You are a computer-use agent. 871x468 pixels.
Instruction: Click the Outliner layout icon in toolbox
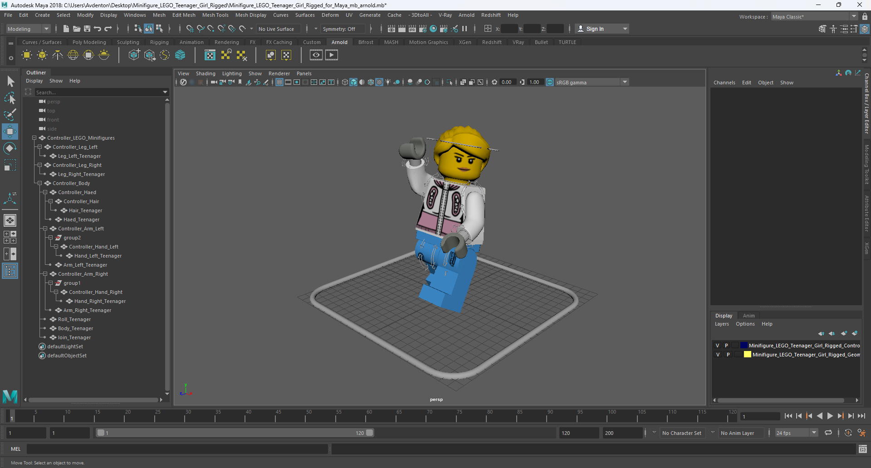(10, 271)
